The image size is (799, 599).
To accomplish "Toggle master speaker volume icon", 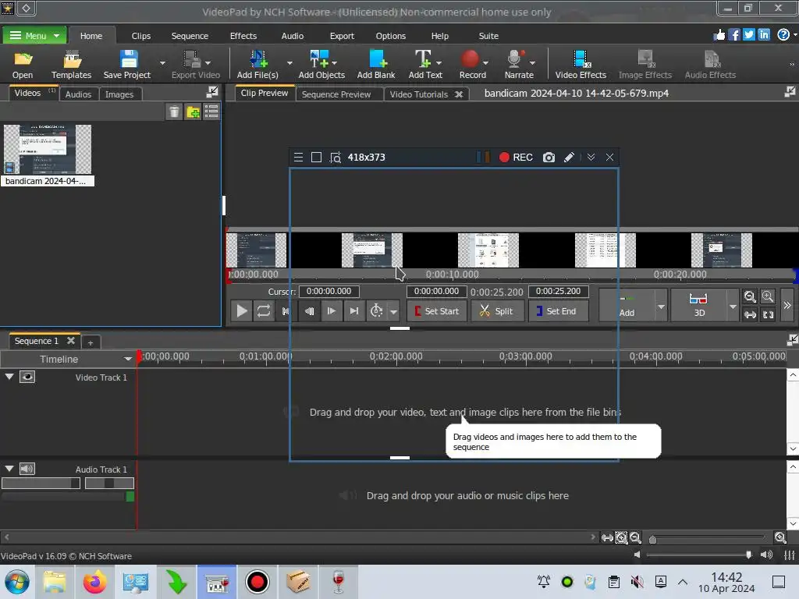I will click(x=766, y=555).
